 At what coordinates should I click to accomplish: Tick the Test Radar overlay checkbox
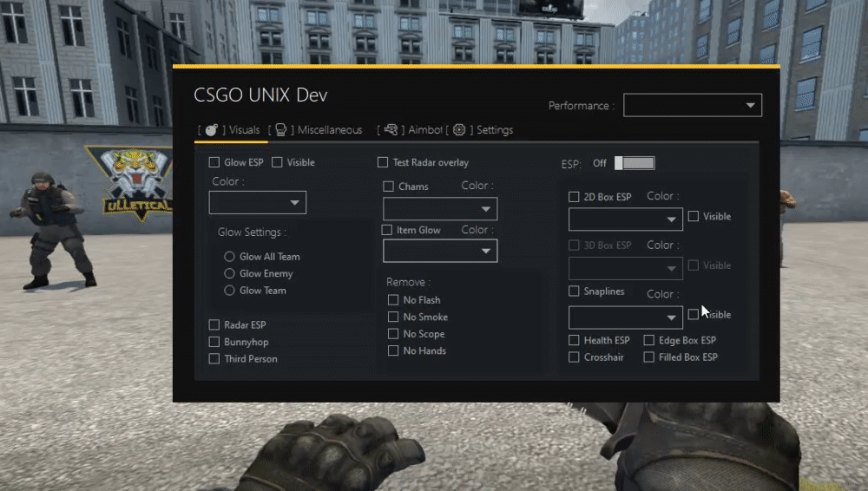[x=383, y=162]
